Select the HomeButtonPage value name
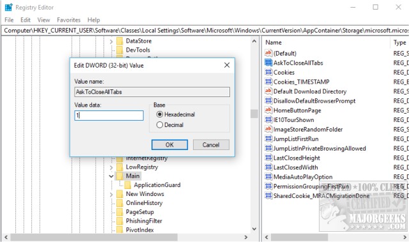Viewport: 409px width, 242px height. tap(297, 110)
